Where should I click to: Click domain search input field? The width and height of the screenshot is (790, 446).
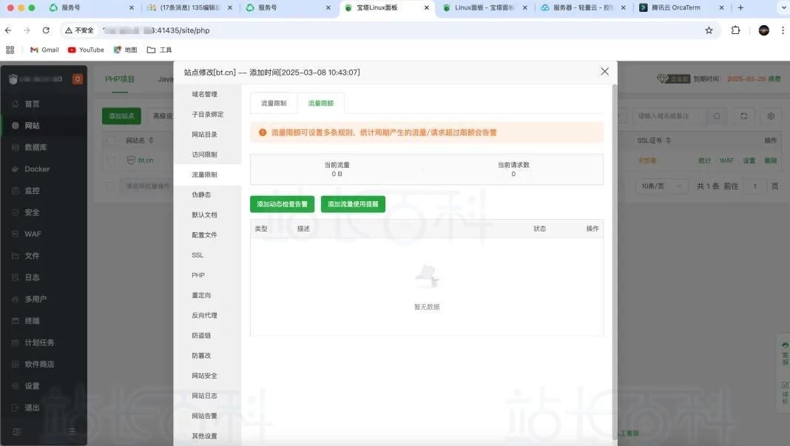(669, 116)
